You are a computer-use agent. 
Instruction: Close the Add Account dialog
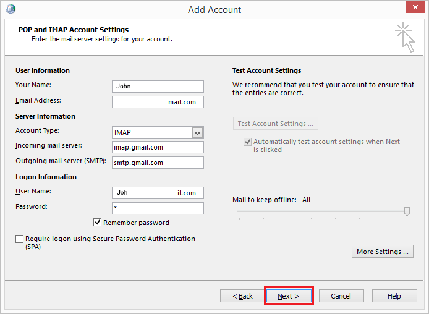415,7
